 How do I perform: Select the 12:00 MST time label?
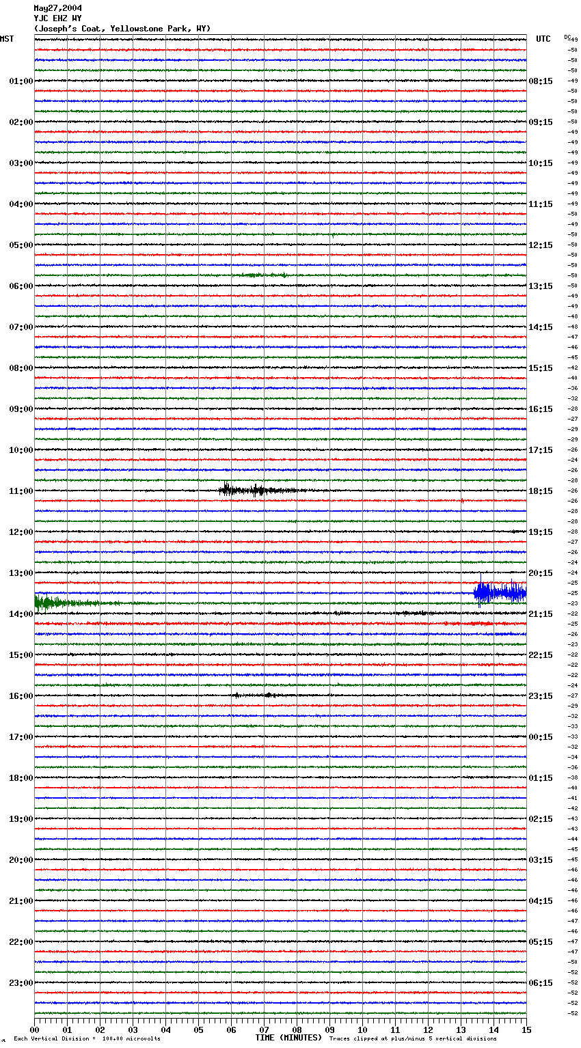coord(21,532)
